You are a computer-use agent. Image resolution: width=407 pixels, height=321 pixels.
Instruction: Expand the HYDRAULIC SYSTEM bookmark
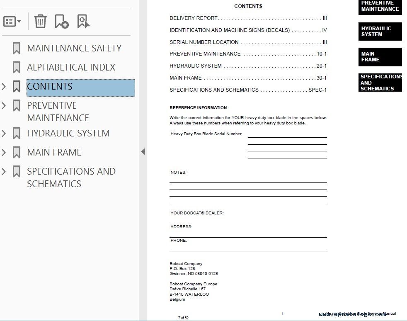[4, 133]
